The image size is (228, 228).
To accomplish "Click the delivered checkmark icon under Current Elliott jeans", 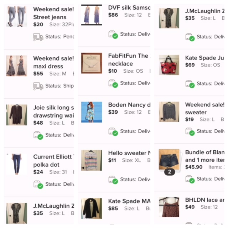I will (40, 186).
